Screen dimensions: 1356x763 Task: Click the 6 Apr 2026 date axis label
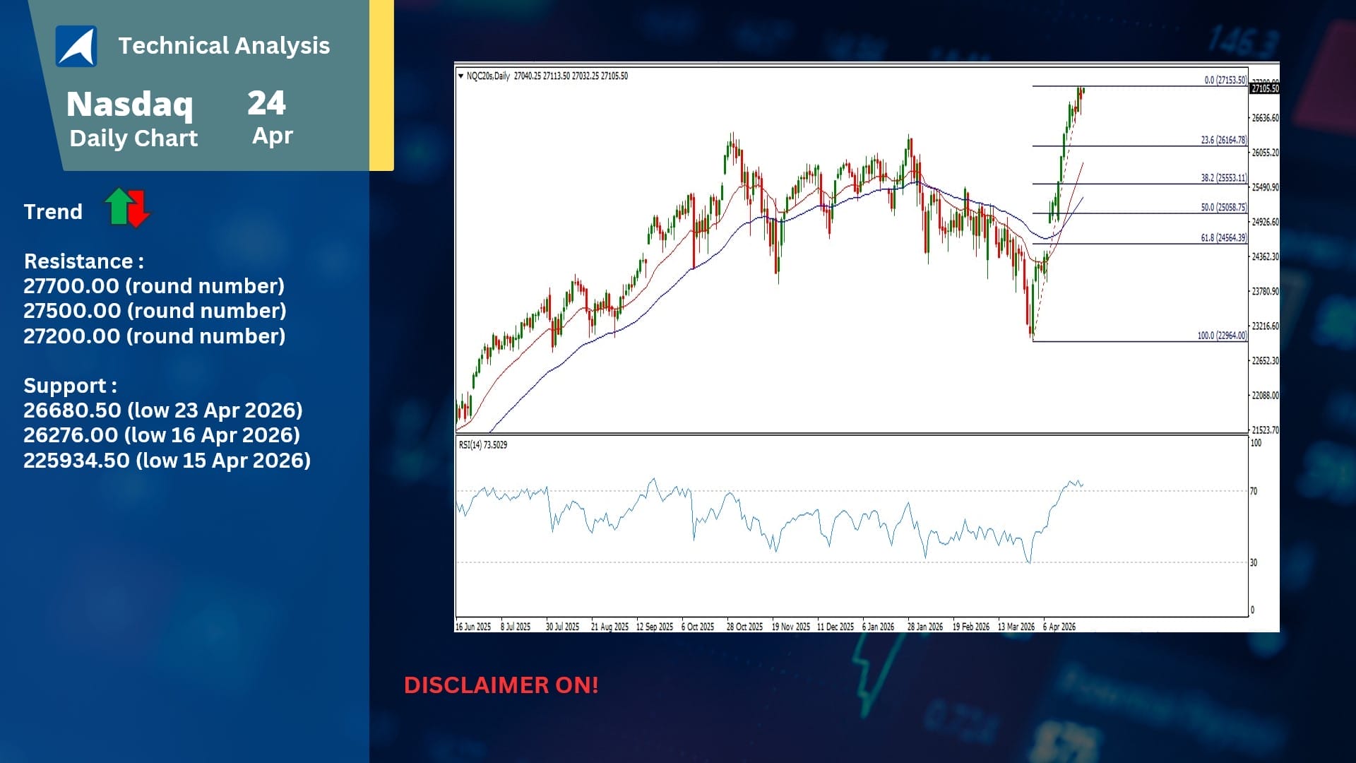click(1059, 627)
